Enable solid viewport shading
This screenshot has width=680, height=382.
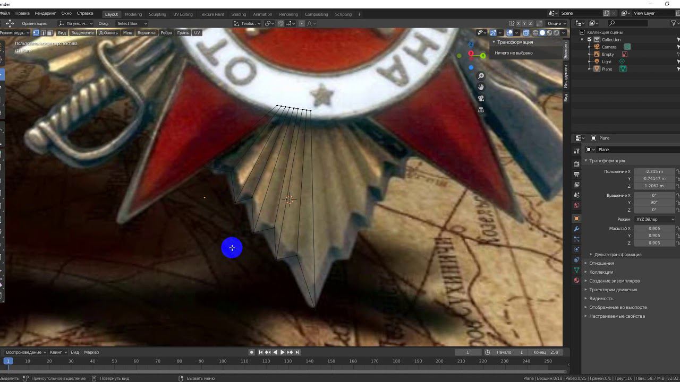pyautogui.click(x=542, y=33)
